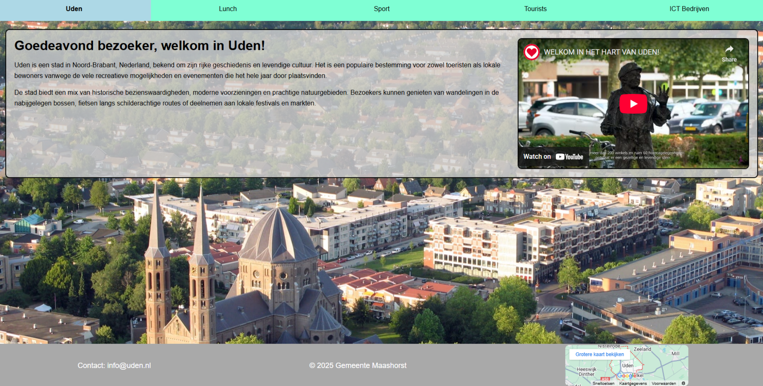Open the ICT Bedrijven tab
Image resolution: width=763 pixels, height=386 pixels.
(689, 9)
